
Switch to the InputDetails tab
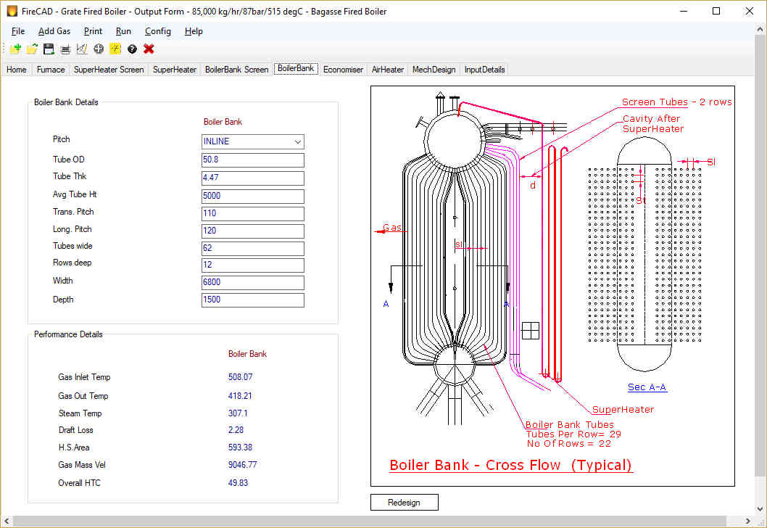coord(485,70)
